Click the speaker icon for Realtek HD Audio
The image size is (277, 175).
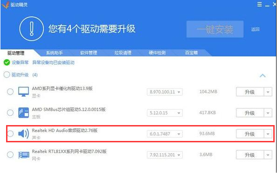point(24,133)
